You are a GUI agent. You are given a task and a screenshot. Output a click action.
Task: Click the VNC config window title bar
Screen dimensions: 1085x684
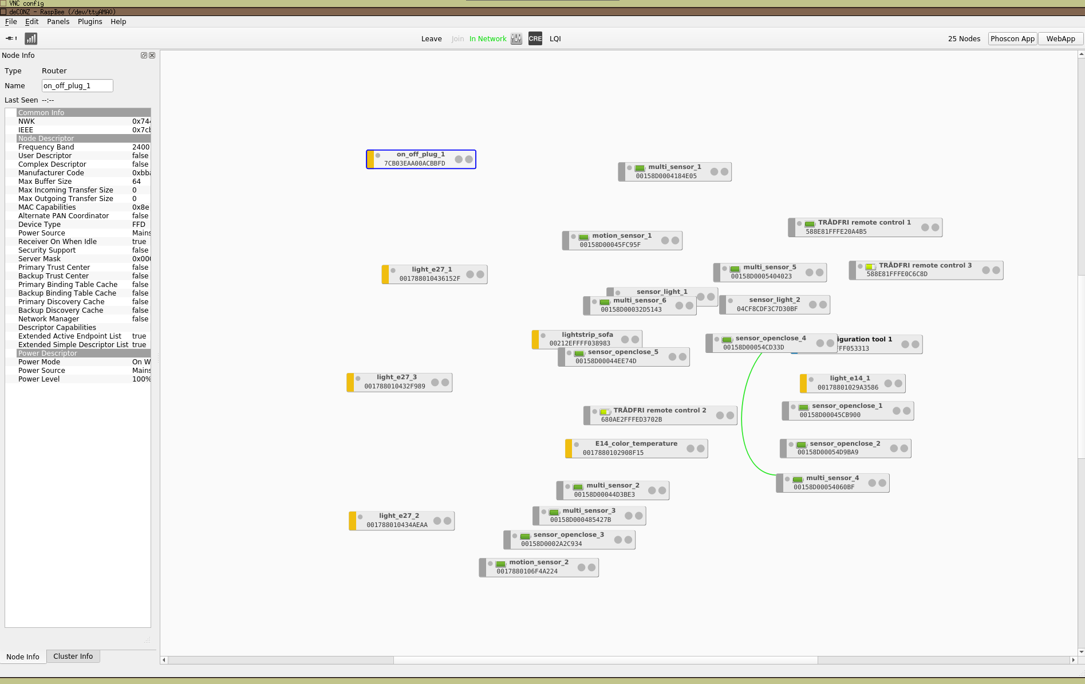(x=542, y=3)
